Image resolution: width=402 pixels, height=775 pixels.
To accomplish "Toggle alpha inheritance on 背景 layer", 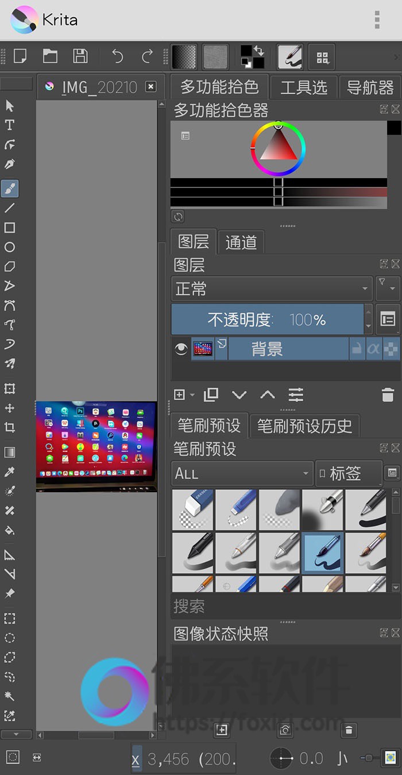I will pos(374,349).
